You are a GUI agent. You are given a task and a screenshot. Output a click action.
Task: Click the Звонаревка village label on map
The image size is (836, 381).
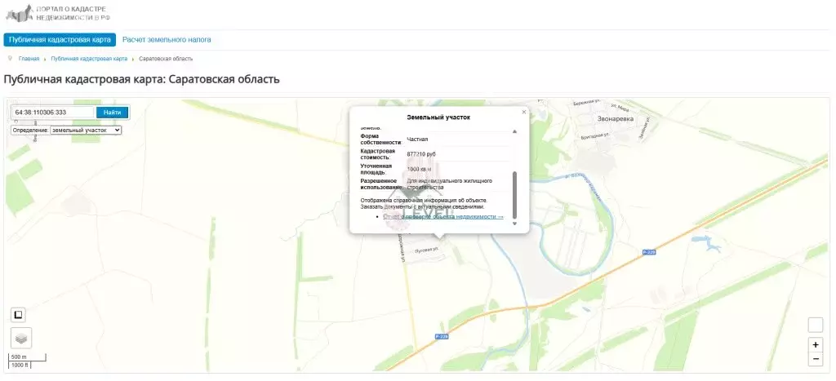tap(616, 118)
